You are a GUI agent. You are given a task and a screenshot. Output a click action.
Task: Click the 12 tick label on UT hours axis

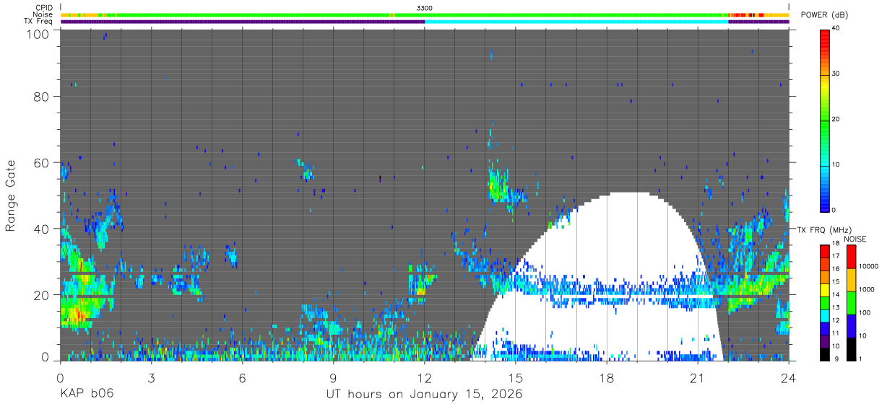(x=425, y=378)
